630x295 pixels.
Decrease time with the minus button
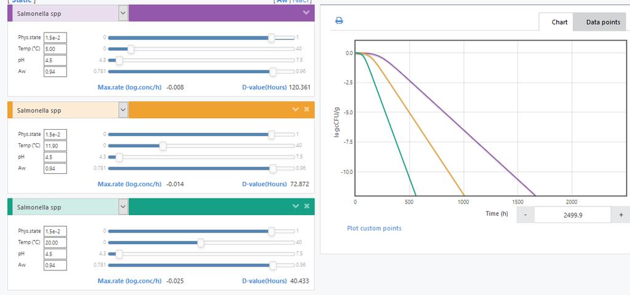(525, 214)
